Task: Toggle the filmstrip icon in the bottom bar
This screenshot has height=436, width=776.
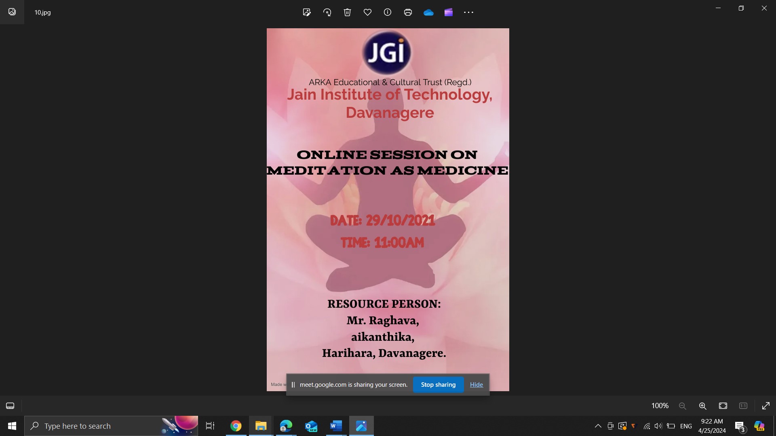Action: click(11, 406)
